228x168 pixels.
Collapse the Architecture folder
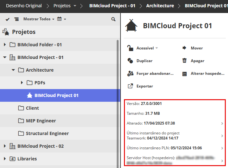pyautogui.click(x=13, y=70)
